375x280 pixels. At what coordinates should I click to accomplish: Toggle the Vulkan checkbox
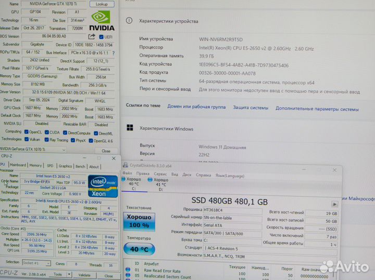point(27,139)
